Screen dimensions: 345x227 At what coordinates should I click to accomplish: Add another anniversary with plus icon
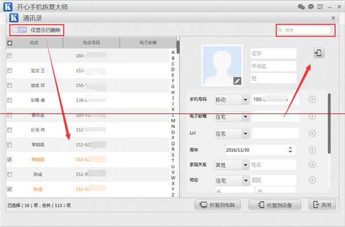tap(312, 150)
